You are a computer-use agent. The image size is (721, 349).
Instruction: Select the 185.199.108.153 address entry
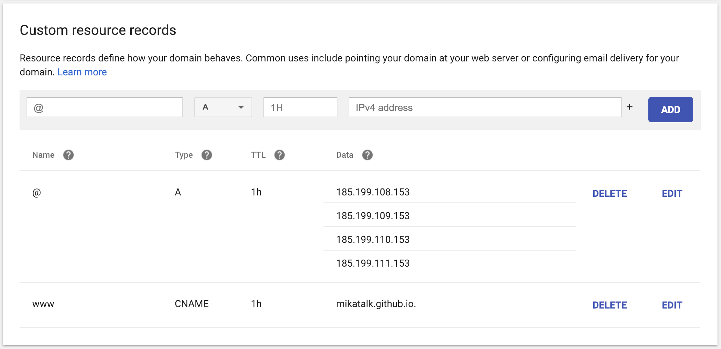pyautogui.click(x=373, y=192)
